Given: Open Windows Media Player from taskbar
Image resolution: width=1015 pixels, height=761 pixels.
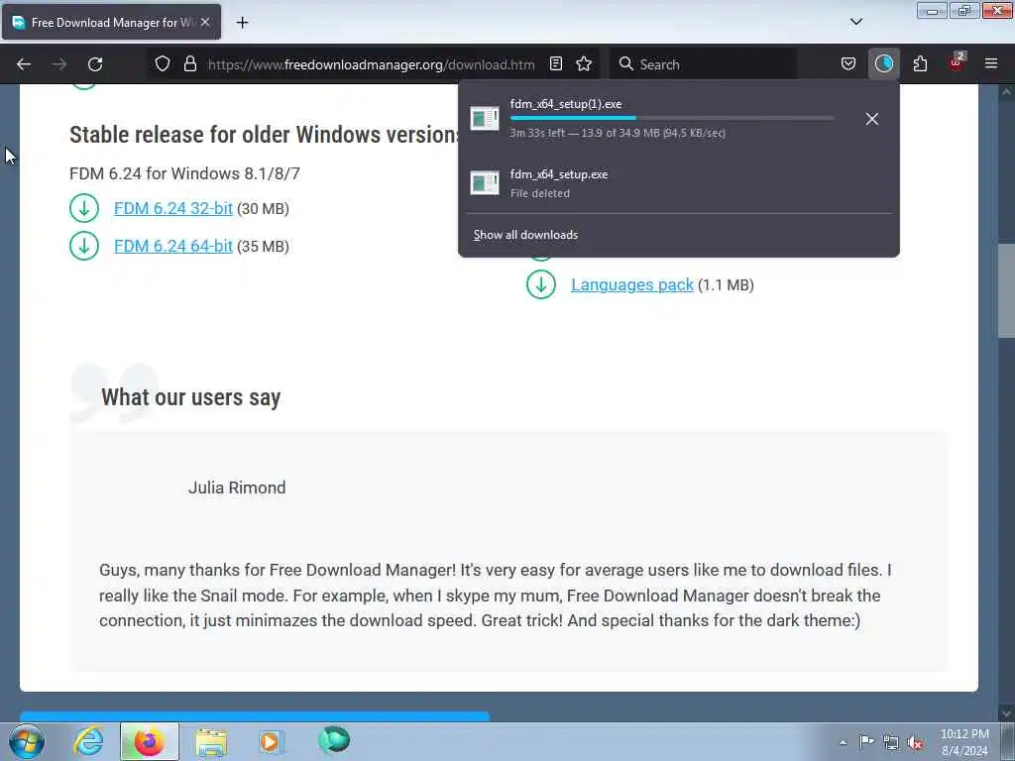Looking at the screenshot, I should (272, 741).
